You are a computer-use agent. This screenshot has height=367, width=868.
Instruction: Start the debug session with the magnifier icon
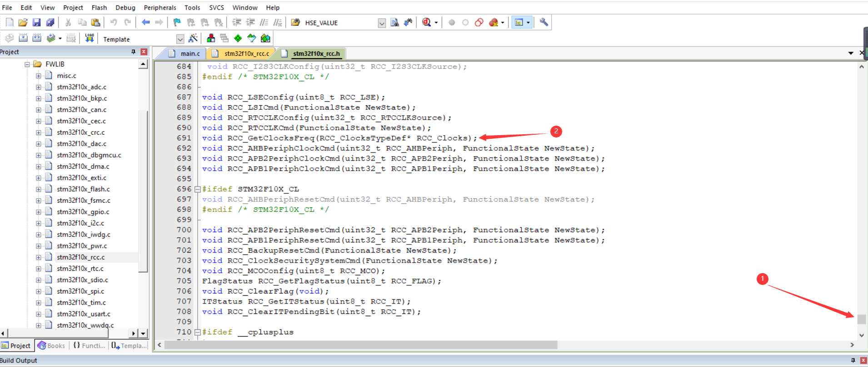tap(426, 22)
